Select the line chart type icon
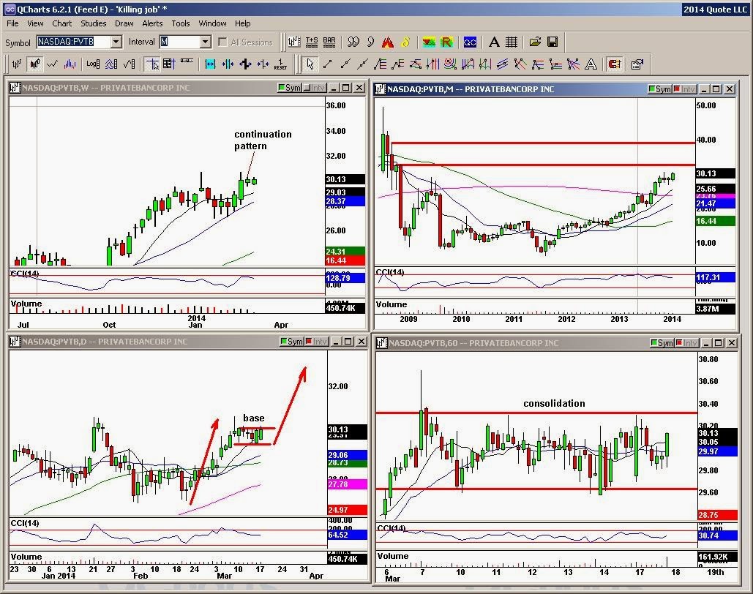 coord(53,64)
